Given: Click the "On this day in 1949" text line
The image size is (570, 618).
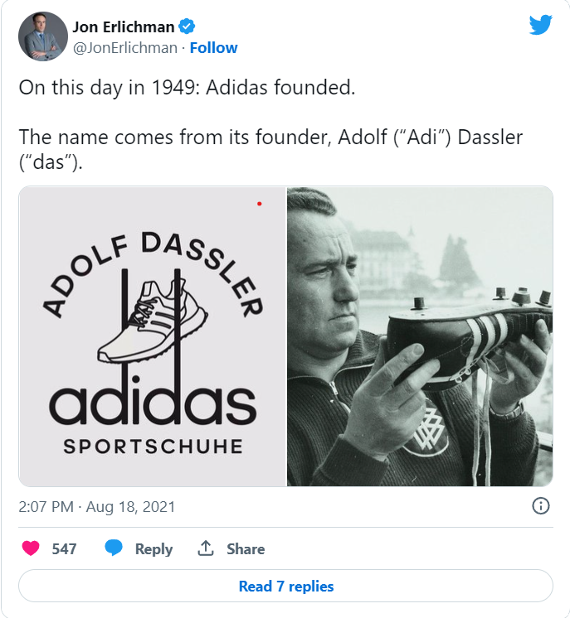Looking at the screenshot, I should 187,88.
